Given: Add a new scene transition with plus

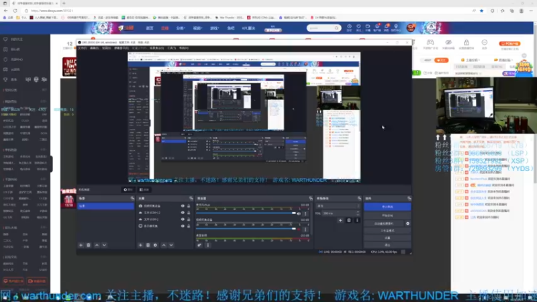Looking at the screenshot, I should pyautogui.click(x=340, y=221).
